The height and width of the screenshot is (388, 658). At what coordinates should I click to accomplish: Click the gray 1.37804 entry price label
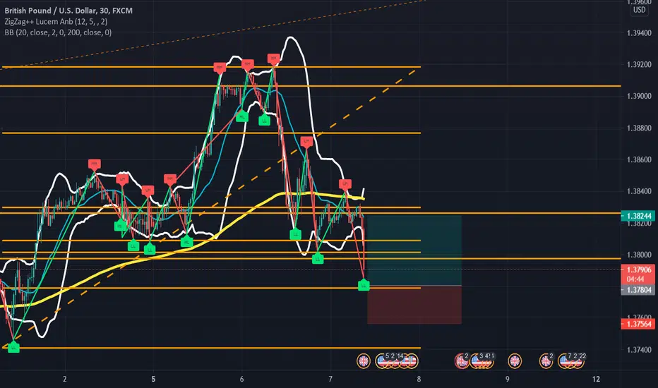[638, 290]
